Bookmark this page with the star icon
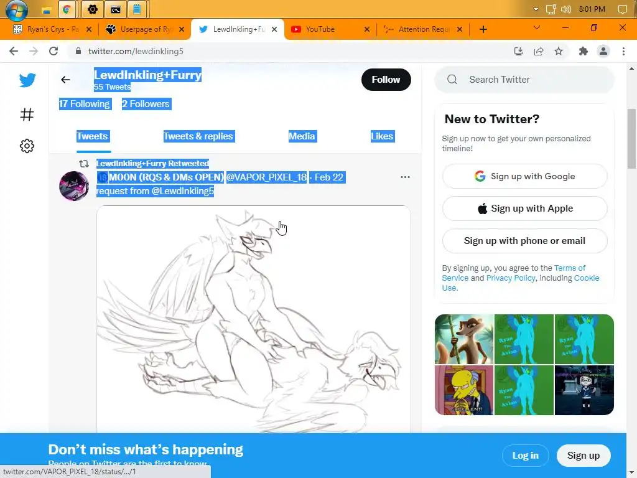This screenshot has width=637, height=478. click(x=559, y=51)
